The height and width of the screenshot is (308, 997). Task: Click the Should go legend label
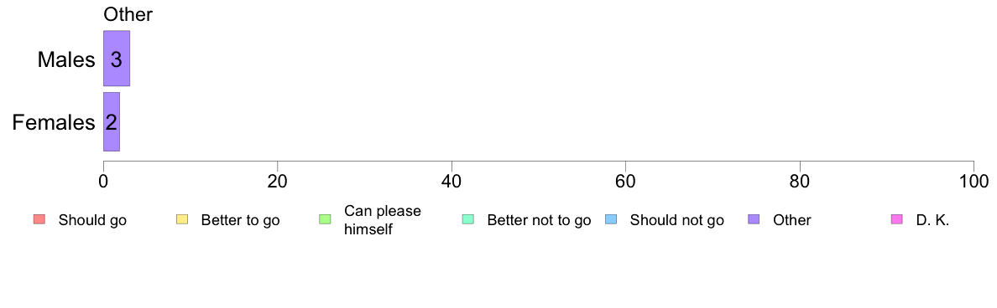[92, 221]
